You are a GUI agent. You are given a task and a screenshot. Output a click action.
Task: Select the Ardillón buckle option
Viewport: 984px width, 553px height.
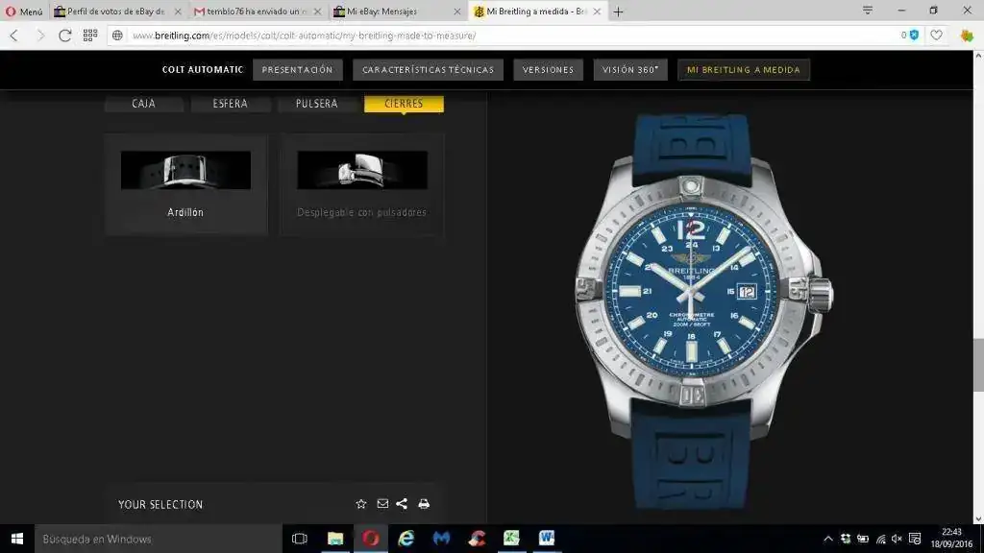(185, 183)
